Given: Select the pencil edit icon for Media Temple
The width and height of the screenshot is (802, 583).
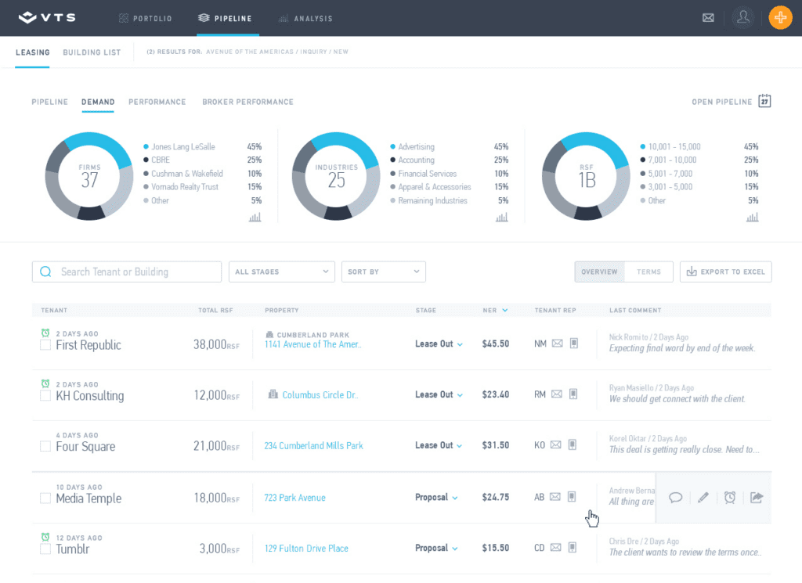Looking at the screenshot, I should [x=702, y=498].
